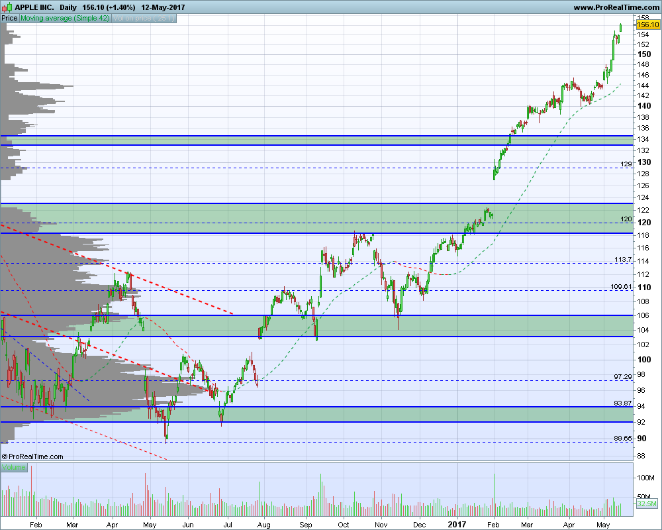This screenshot has width=662, height=530.
Task: Click the APPLE INC. title text
Action: 34,7
